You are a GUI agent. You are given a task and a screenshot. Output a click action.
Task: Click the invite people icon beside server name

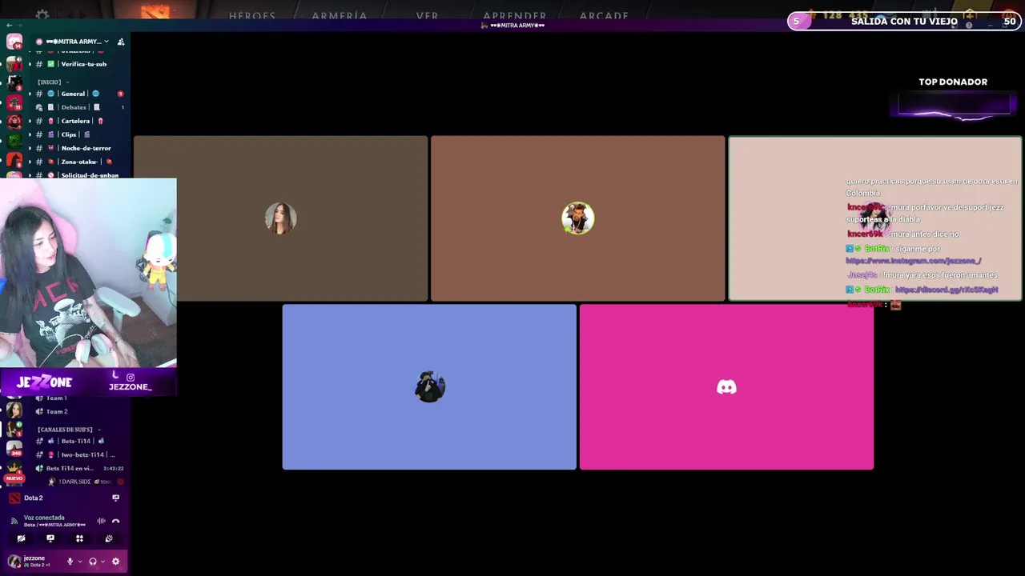point(121,42)
